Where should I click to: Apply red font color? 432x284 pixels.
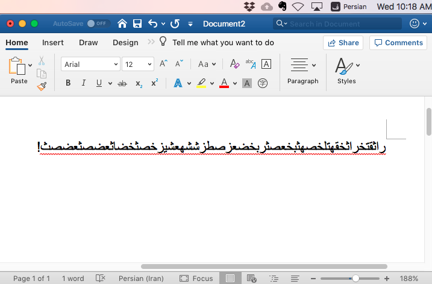coord(224,83)
